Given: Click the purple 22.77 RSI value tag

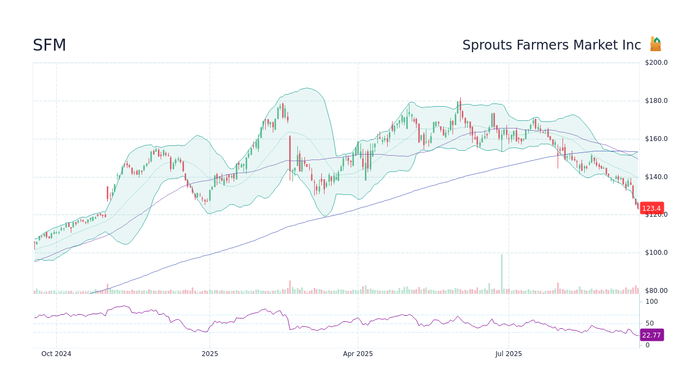Looking at the screenshot, I should click(x=651, y=335).
